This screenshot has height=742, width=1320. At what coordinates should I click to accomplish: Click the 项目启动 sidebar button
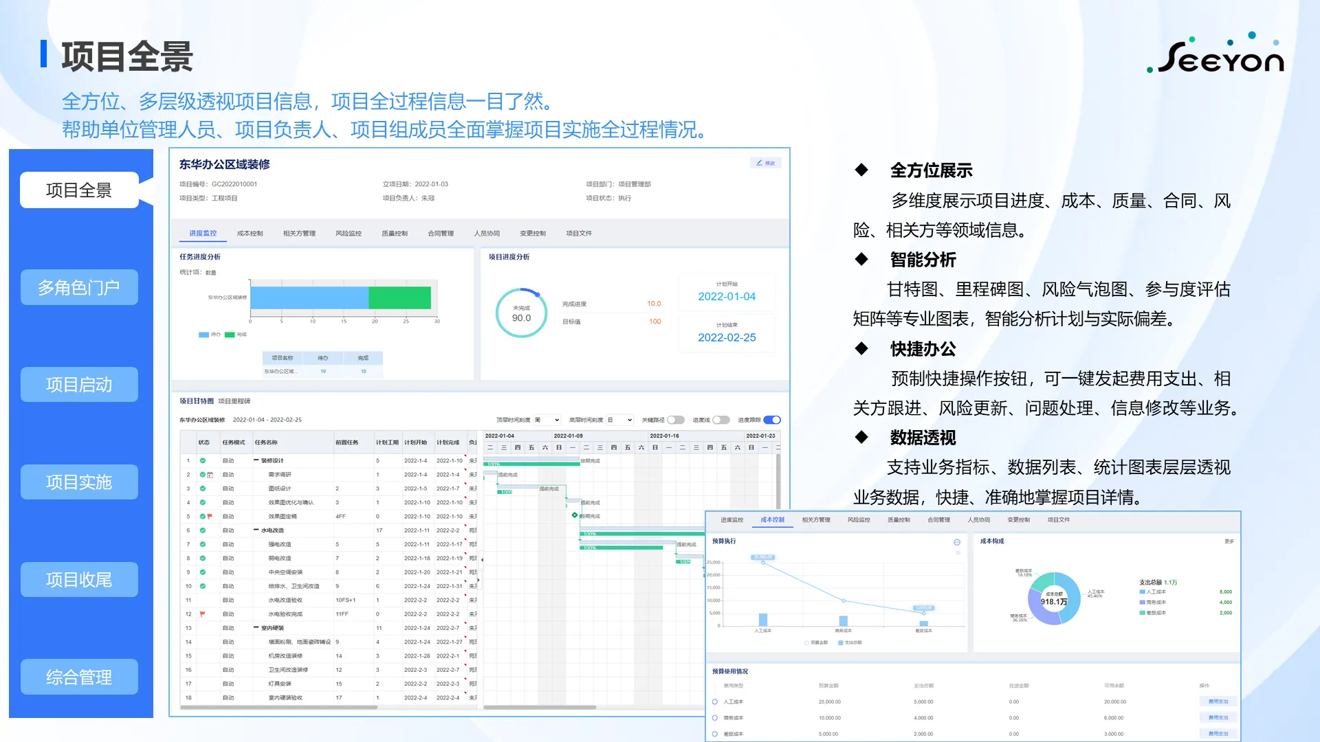pos(79,385)
